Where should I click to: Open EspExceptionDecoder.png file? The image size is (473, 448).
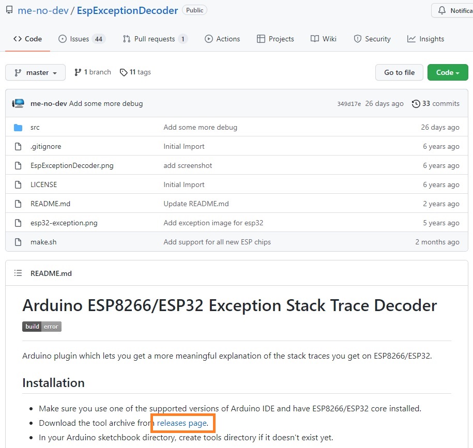click(72, 165)
